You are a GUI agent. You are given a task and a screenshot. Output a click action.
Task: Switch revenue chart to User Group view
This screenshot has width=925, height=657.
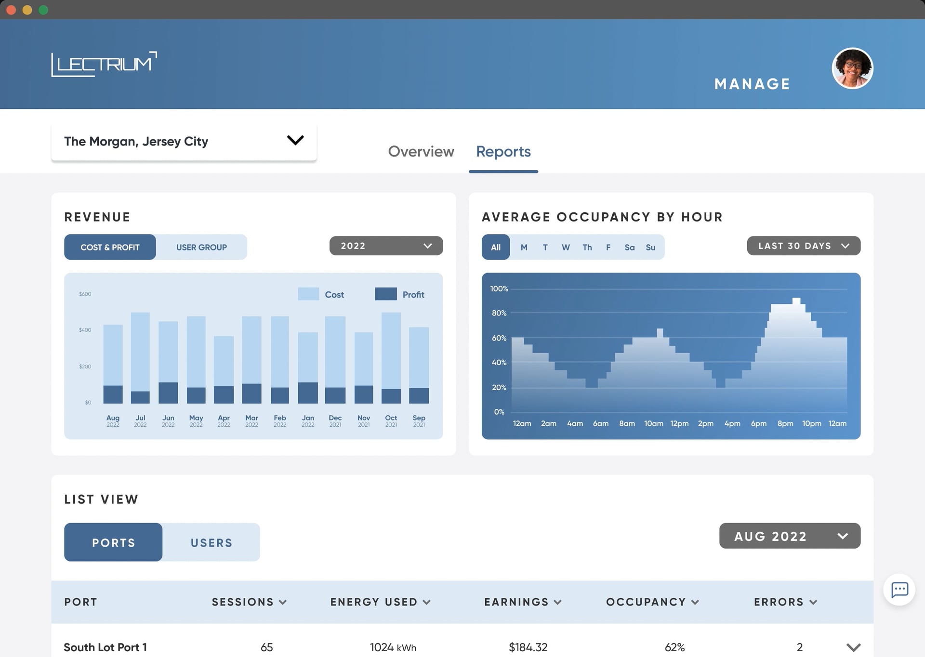(x=201, y=247)
